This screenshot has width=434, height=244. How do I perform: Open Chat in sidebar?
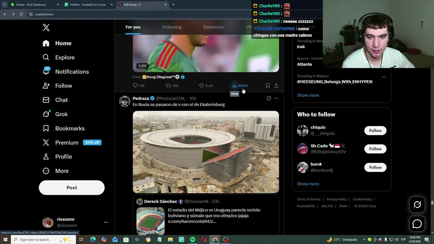pyautogui.click(x=55, y=100)
